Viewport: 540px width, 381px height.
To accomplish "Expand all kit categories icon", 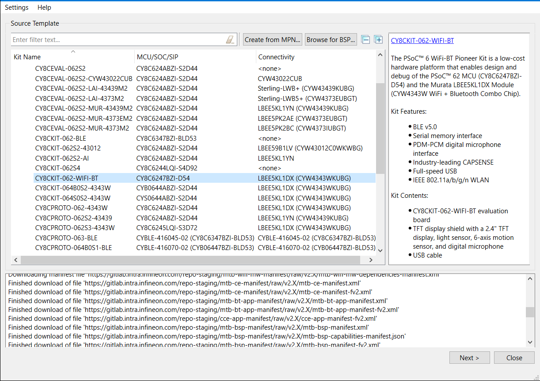I will tap(378, 39).
